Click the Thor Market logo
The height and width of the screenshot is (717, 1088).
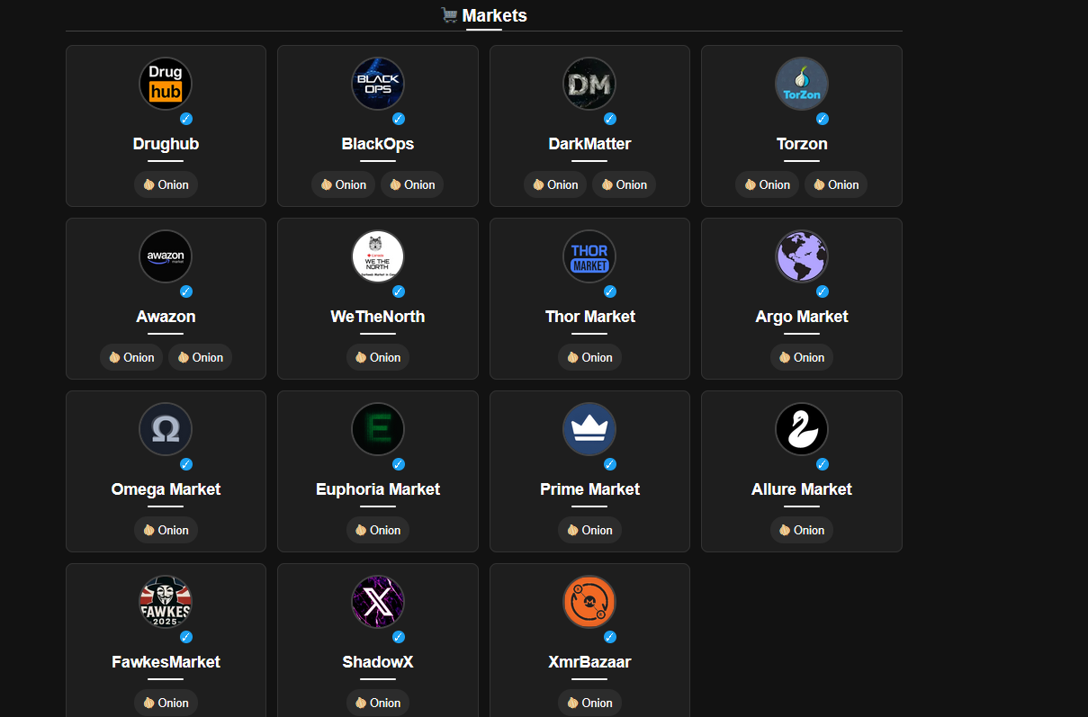pos(589,256)
